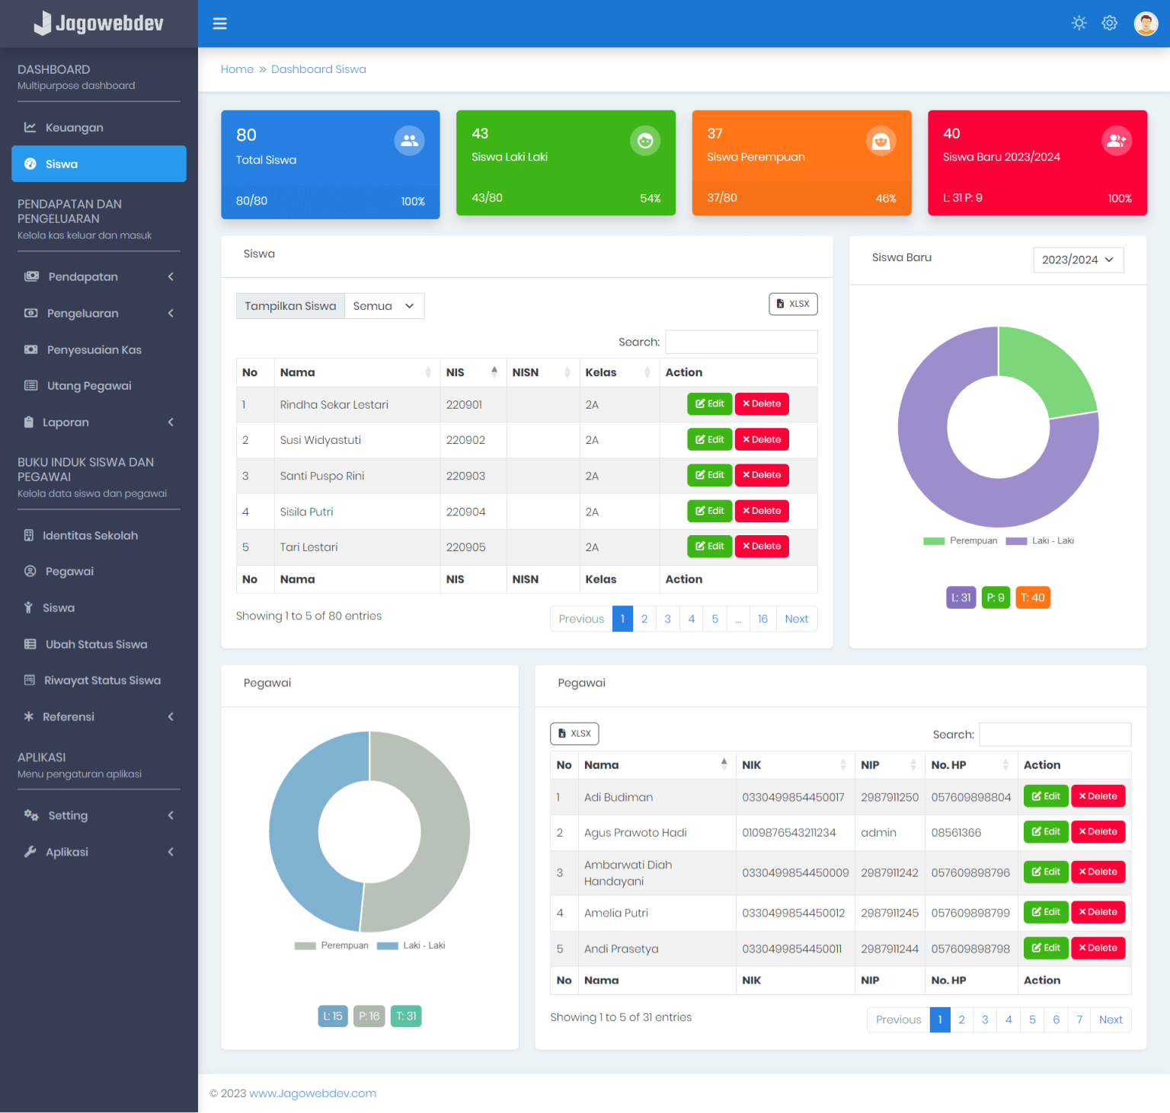Open settings gear in top bar
Screen dimensions: 1170x1113
[x=1109, y=23]
